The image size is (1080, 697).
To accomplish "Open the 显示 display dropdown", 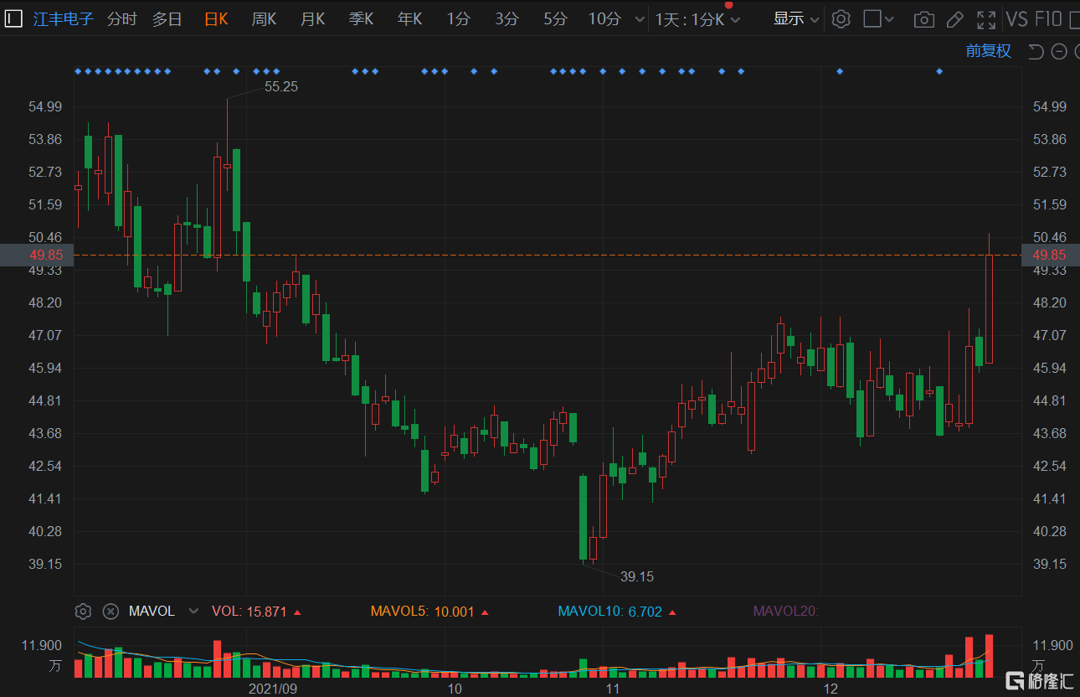I will pyautogui.click(x=795, y=18).
